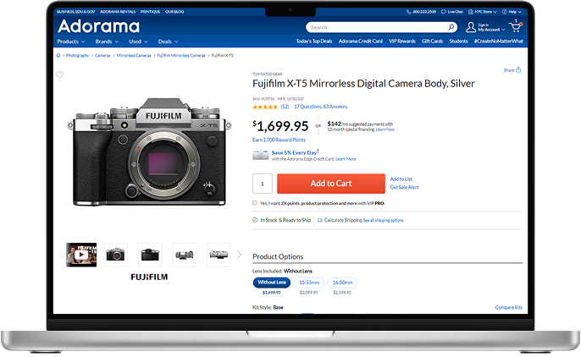Click the Adorama Edge credit card image
581x357 pixels.
pos(261,155)
